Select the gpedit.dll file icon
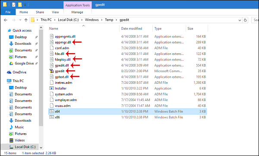Viewport: 259px width, 156px height. [x=52, y=65]
